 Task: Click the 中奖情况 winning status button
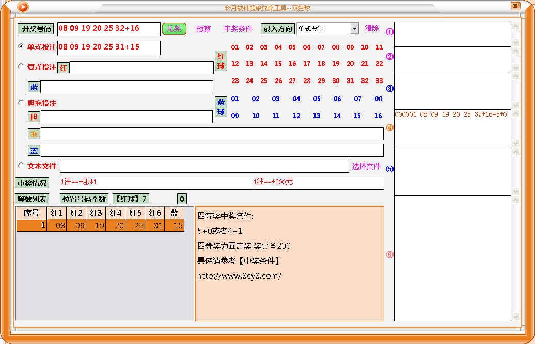(x=33, y=183)
